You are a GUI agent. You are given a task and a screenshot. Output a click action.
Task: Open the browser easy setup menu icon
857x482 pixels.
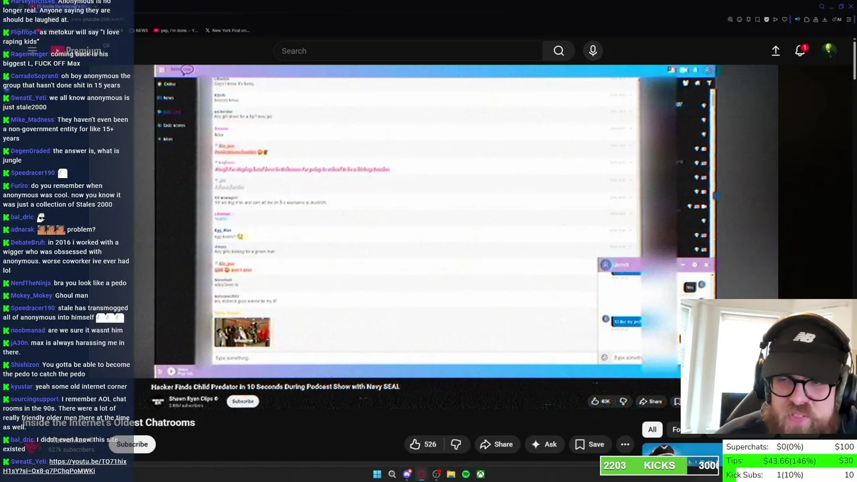[x=848, y=19]
